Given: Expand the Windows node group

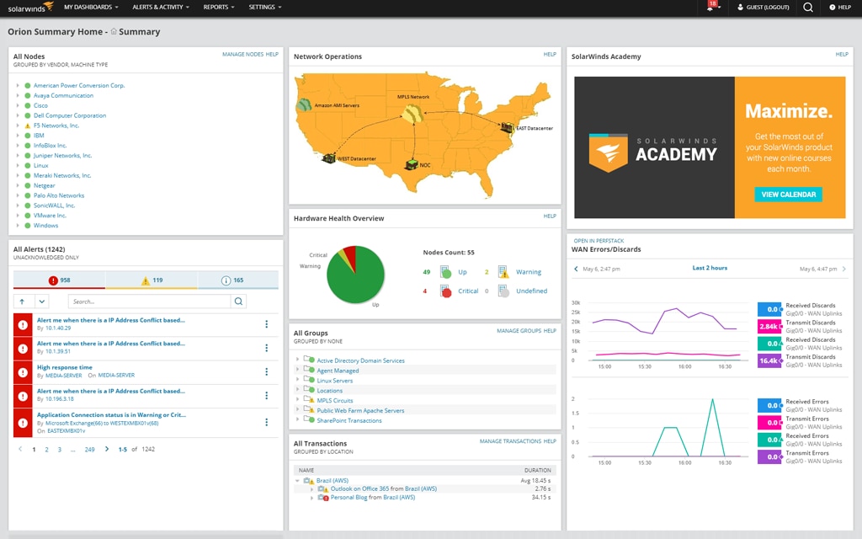Looking at the screenshot, I should 18,225.
